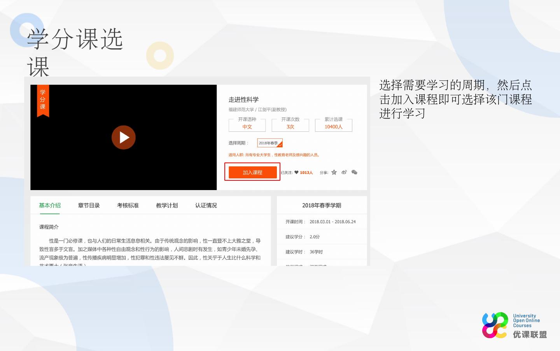
Task: Click the orange 适用人群 notice text
Action: pos(274,155)
